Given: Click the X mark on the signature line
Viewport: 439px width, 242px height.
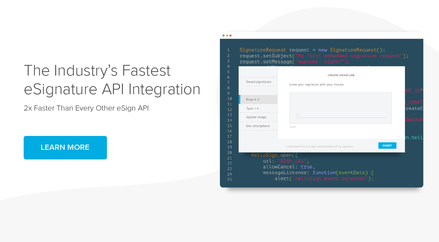Looking at the screenshot, I should pyautogui.click(x=297, y=115).
